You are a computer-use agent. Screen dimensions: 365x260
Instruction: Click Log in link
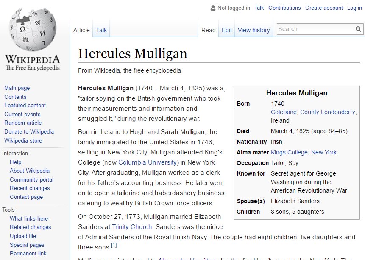tap(354, 8)
